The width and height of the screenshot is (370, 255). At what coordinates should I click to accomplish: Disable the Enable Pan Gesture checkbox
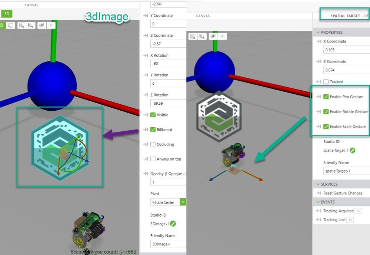(x=326, y=97)
